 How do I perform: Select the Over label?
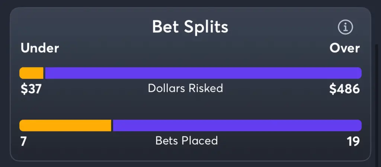coord(345,49)
